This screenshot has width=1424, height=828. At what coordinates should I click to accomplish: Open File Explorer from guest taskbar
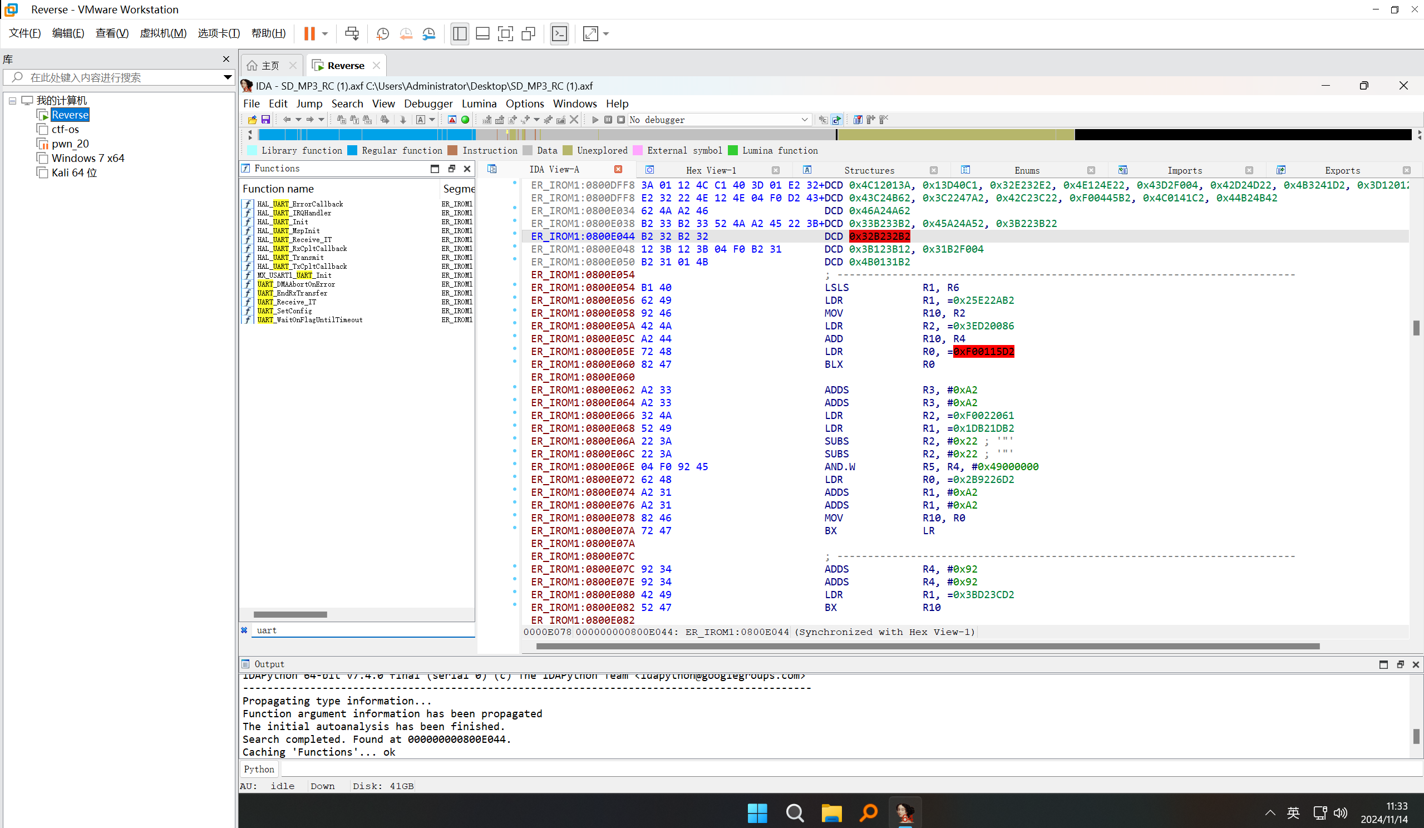pos(831,814)
